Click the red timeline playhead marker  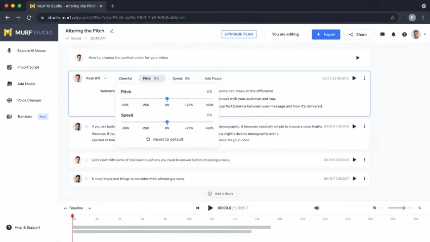click(x=72, y=216)
